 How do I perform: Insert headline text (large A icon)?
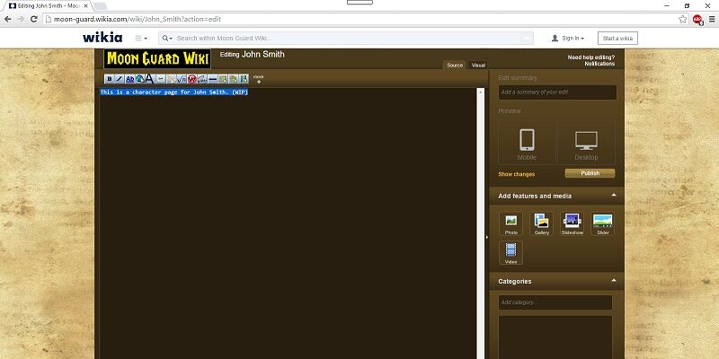[x=150, y=79]
